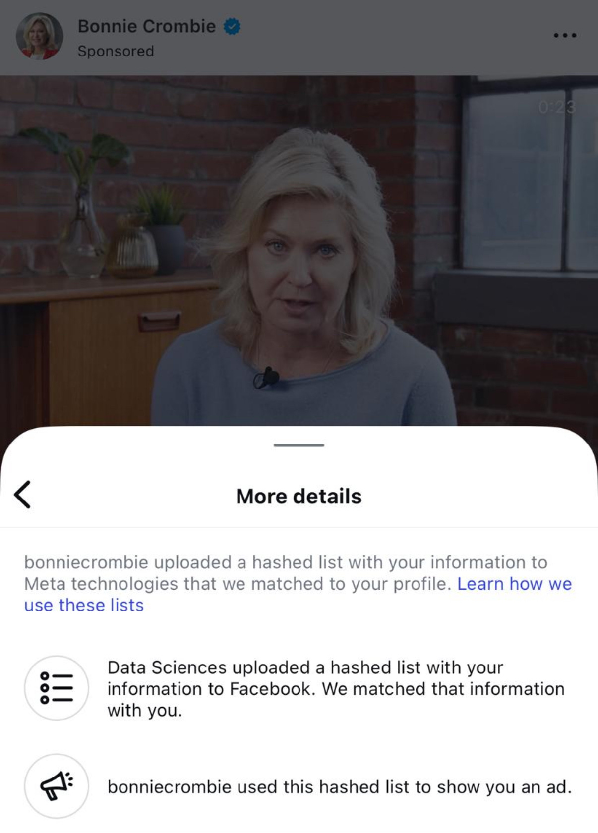Open Bonnie Crombie's profile picture
The image size is (598, 833).
click(x=40, y=36)
